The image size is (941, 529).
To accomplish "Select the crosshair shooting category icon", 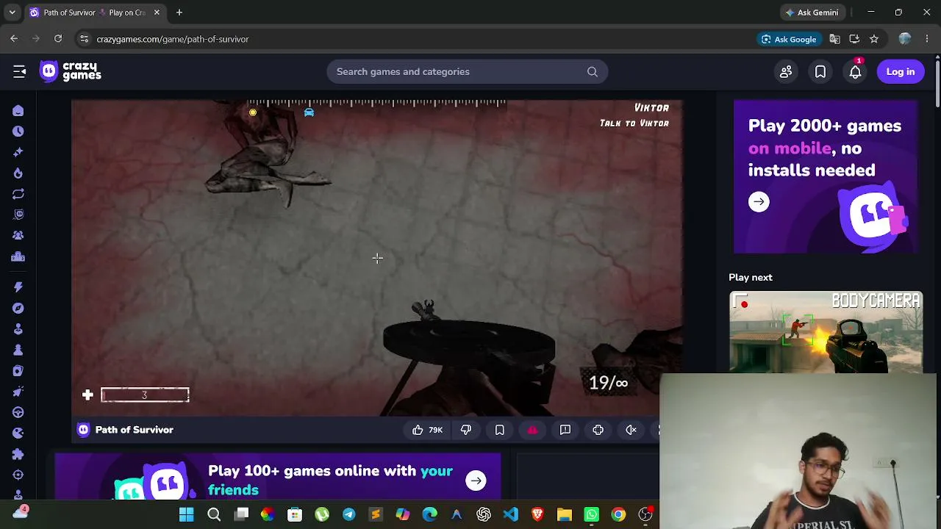I will point(18,475).
